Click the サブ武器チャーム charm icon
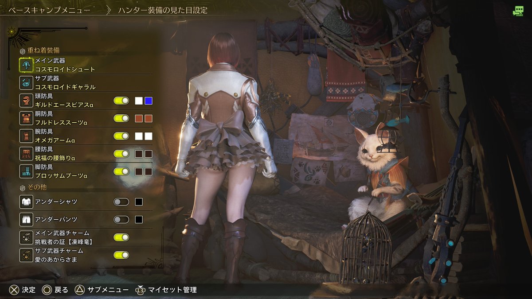Screen dimensions: 532x299 tap(27, 255)
